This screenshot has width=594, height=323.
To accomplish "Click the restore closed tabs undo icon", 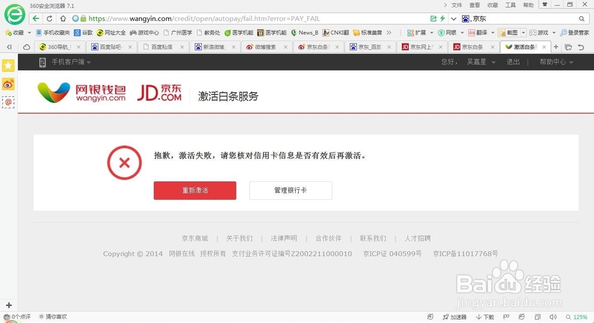I will coord(581,47).
